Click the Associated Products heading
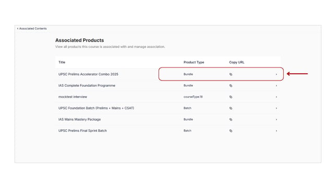The image size is (336, 188). coord(79,41)
